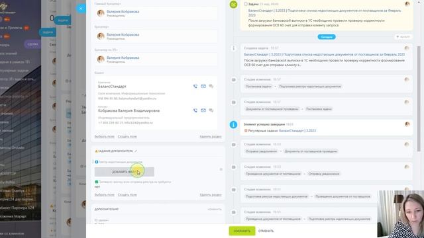Viewport: 424px width, 238px height.
Task: Select the purple Сделка tab on the panel edge
Action: [x=32, y=44]
